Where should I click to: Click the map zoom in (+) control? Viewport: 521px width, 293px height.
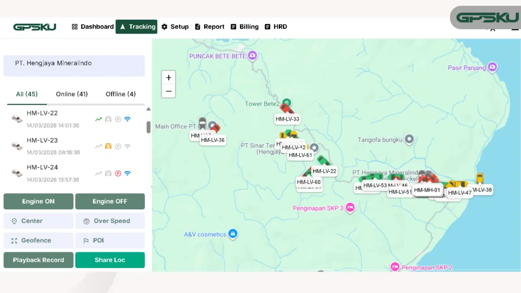(x=168, y=77)
